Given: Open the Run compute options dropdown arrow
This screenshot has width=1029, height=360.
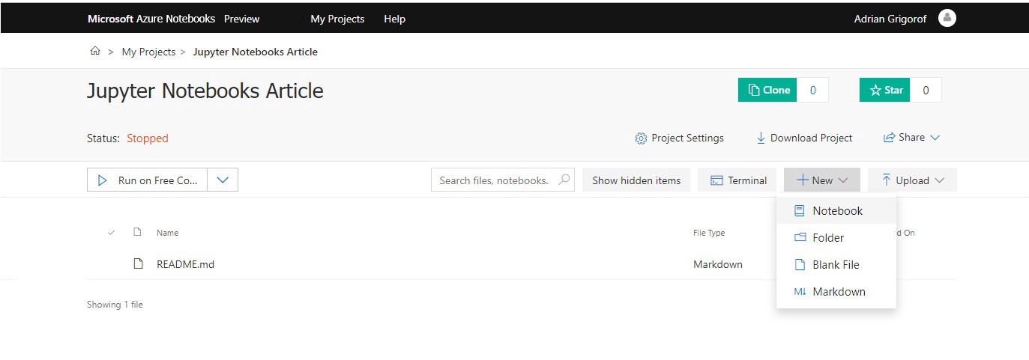Looking at the screenshot, I should pyautogui.click(x=223, y=180).
